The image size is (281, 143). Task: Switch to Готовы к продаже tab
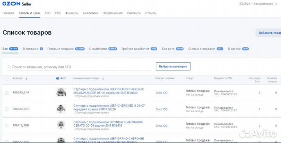pos(66,49)
